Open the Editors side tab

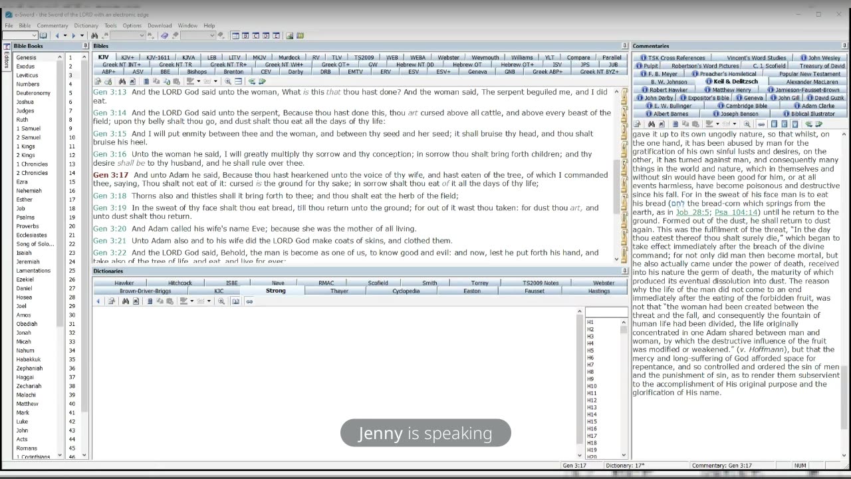coord(7,57)
